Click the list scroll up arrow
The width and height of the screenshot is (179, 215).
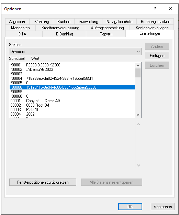pos(138,66)
